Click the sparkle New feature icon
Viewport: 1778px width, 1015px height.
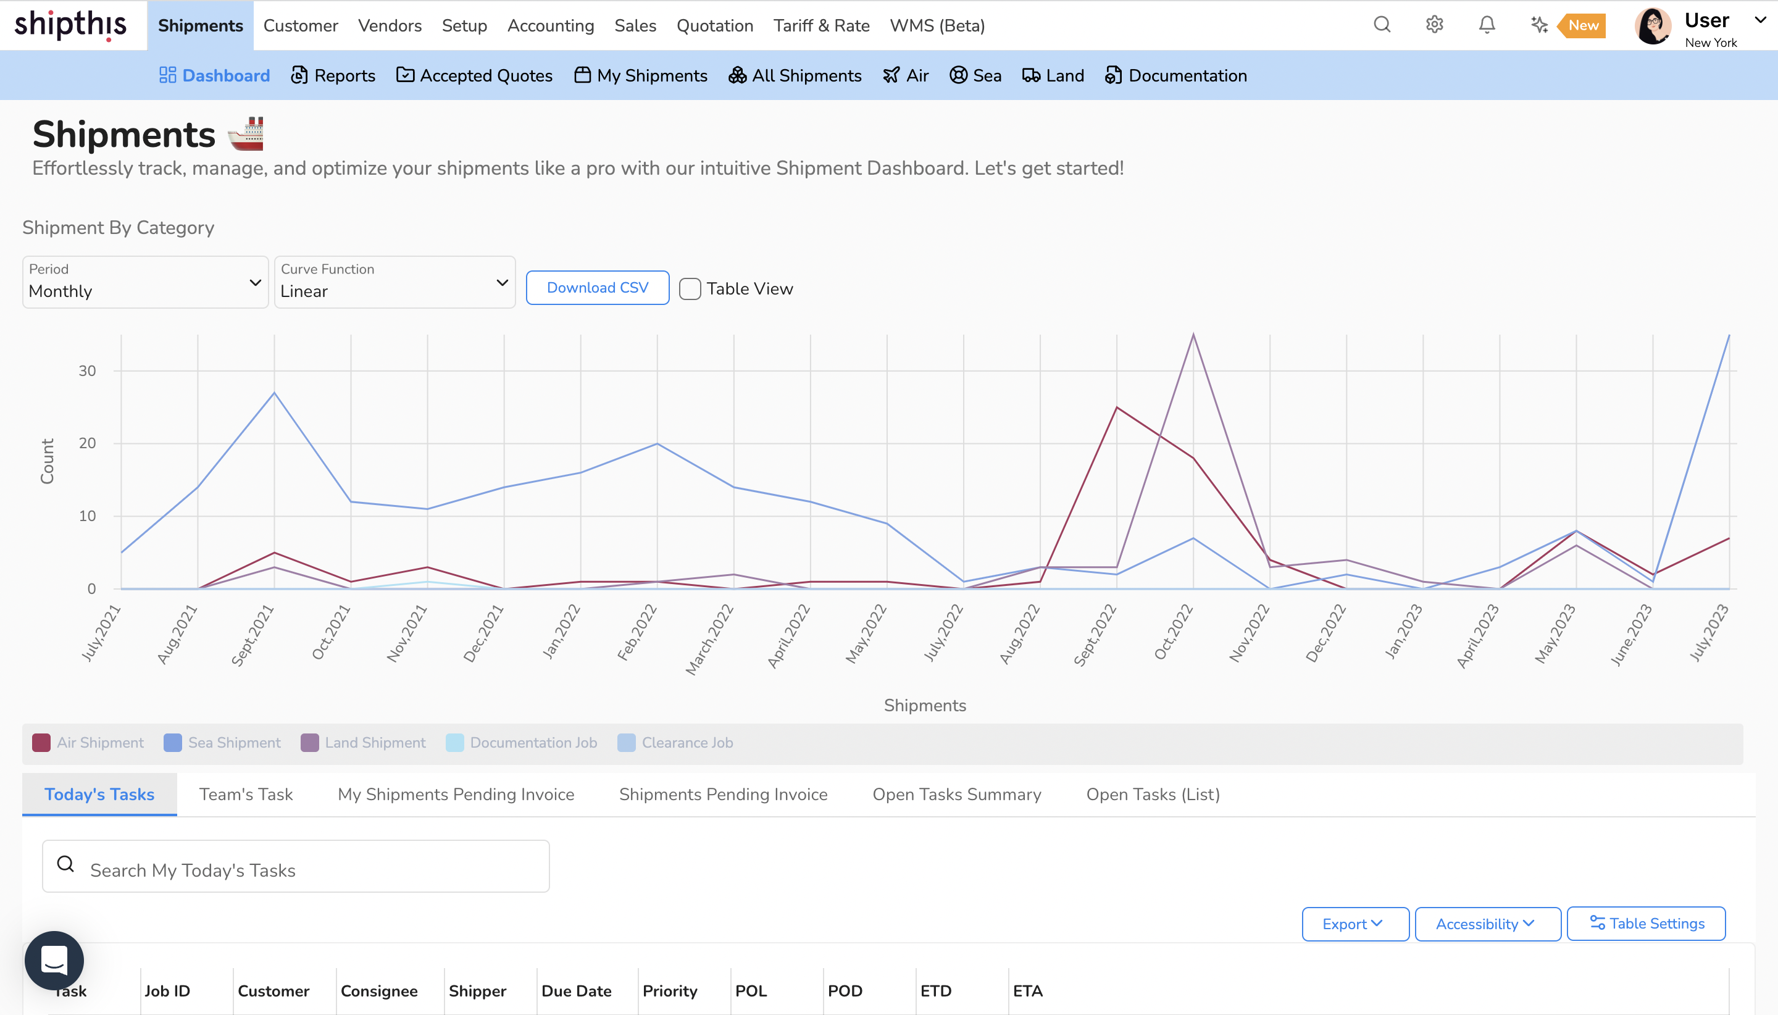coord(1539,25)
